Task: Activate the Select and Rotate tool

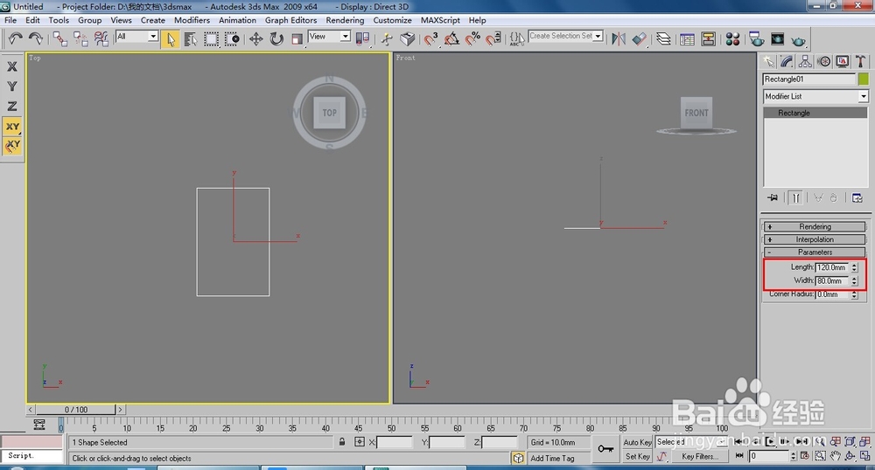Action: tap(276, 39)
